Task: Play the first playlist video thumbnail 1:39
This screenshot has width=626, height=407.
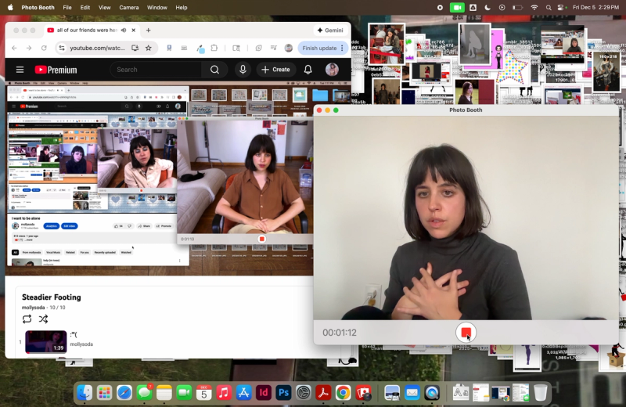Action: point(46,341)
